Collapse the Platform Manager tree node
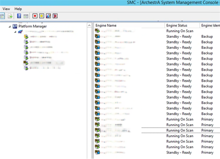This screenshot has height=159, width=220. [x=10, y=26]
